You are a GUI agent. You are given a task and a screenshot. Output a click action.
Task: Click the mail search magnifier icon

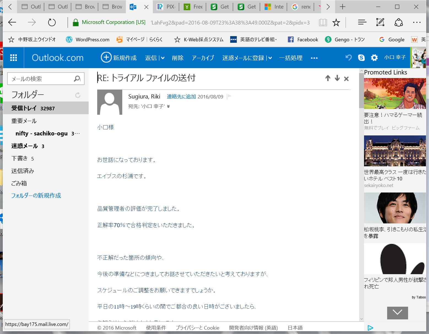point(77,79)
